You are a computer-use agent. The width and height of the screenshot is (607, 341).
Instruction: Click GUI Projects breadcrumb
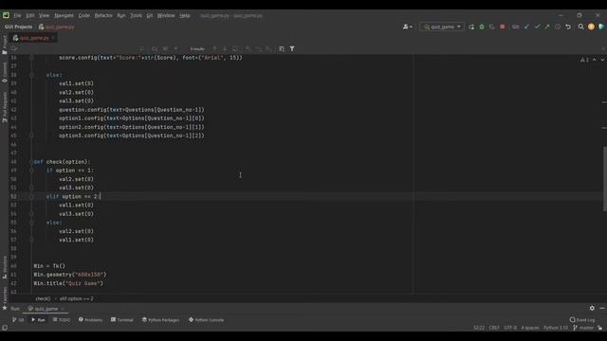pos(18,27)
